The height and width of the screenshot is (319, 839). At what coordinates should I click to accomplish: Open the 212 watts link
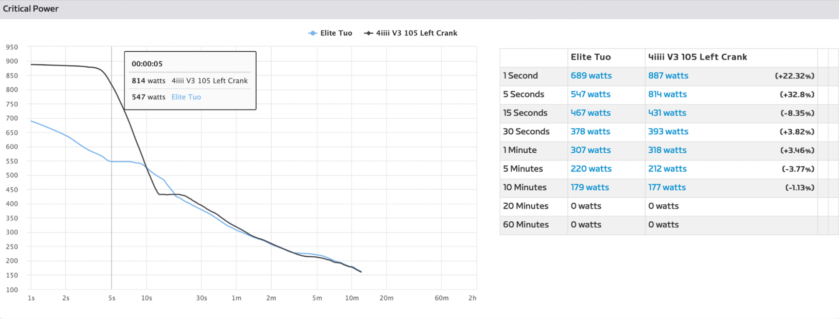pyautogui.click(x=667, y=169)
